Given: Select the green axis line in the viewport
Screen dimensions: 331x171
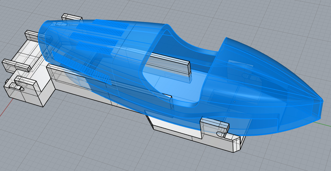Looking at the screenshot, I should 323,124.
